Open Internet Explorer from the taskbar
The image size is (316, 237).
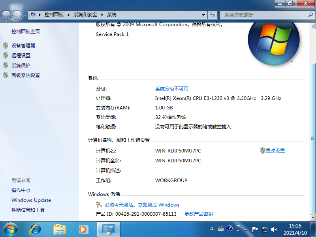click(36, 228)
